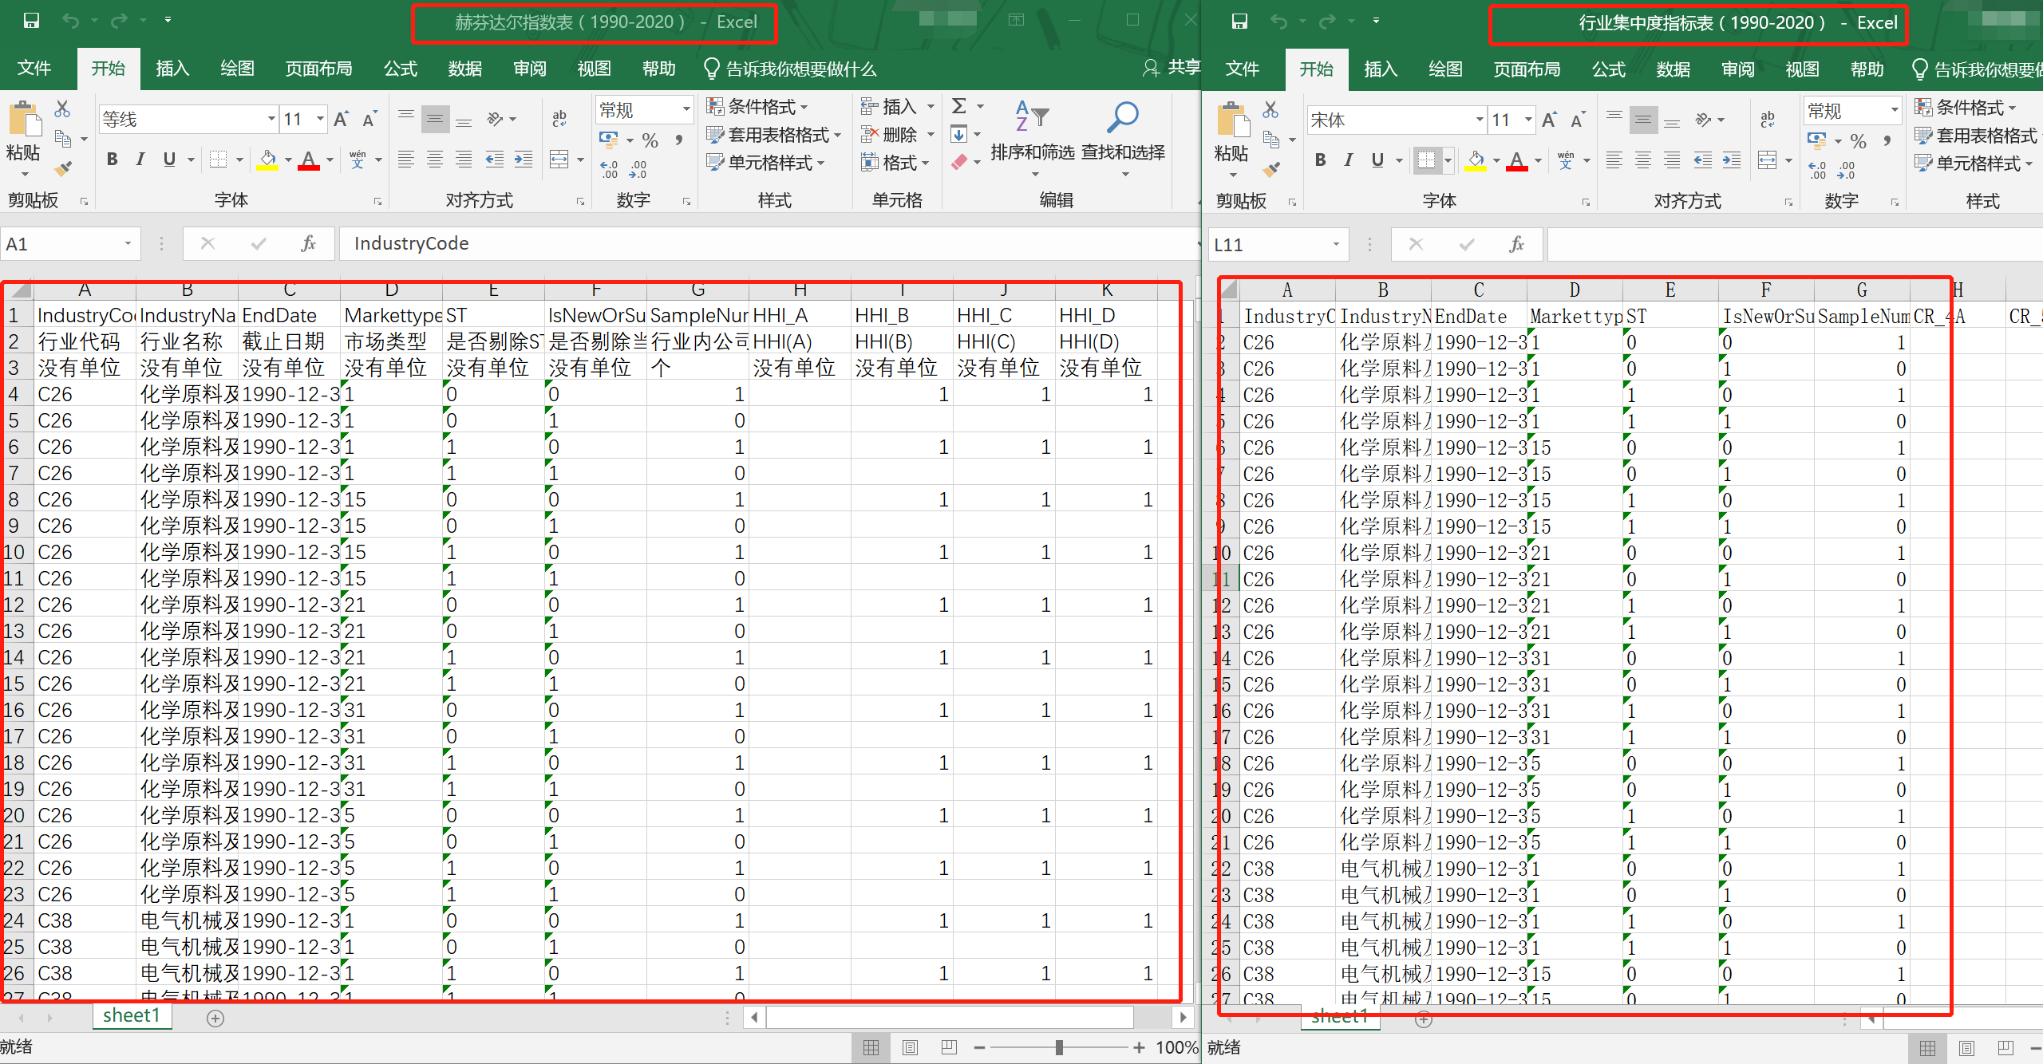Screen dimensions: 2043x1064
Task: Add new sheet in left window
Action: tap(215, 1018)
